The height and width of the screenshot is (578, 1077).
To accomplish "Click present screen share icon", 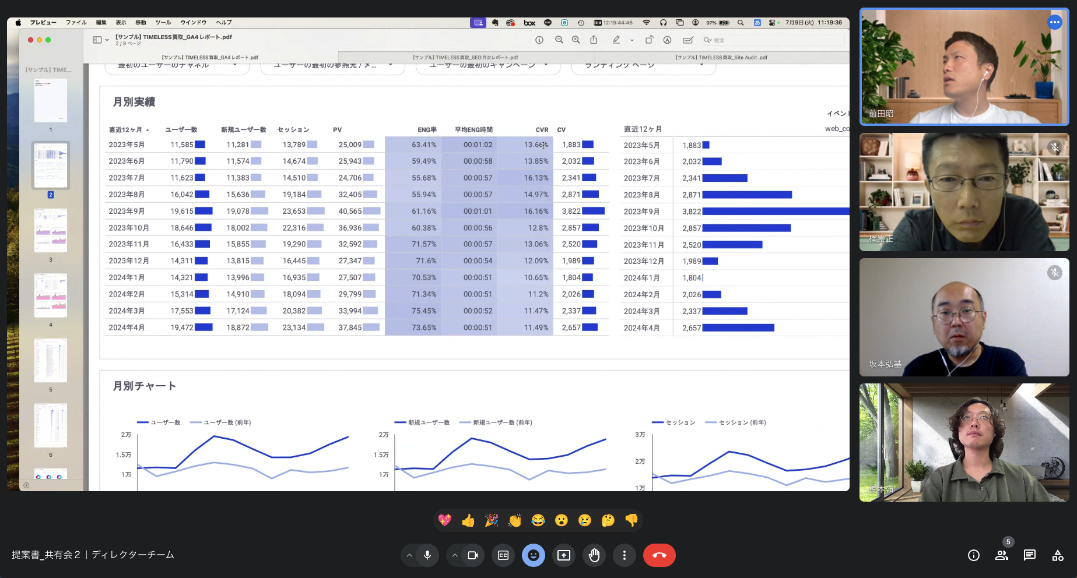I will coord(564,555).
